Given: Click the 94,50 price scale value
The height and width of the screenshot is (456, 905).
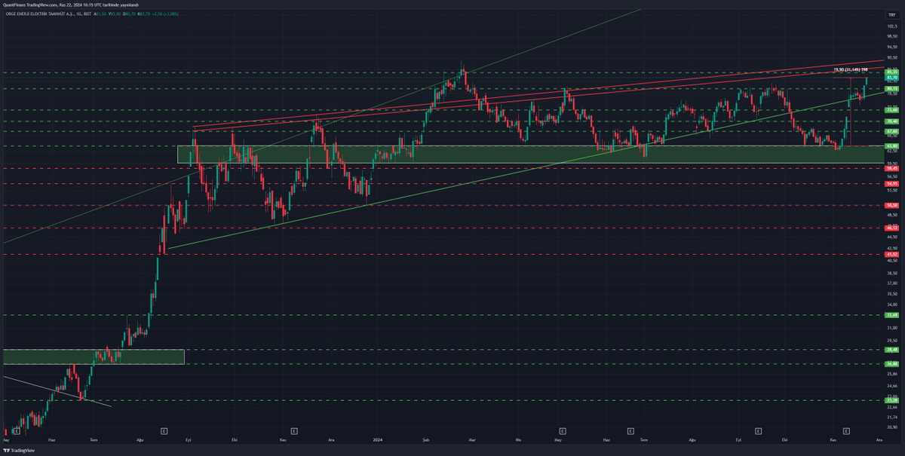Looking at the screenshot, I should (x=892, y=47).
